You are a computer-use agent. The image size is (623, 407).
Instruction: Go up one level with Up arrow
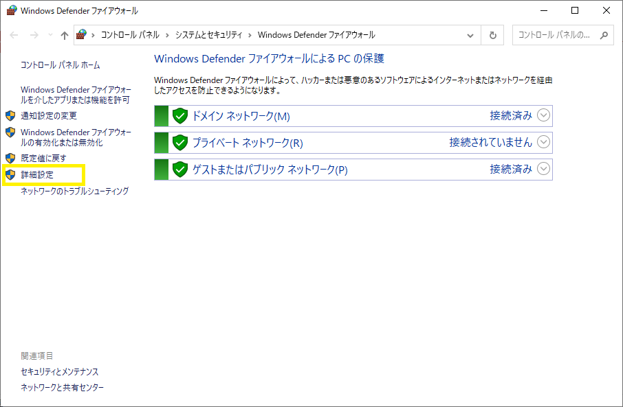[65, 35]
